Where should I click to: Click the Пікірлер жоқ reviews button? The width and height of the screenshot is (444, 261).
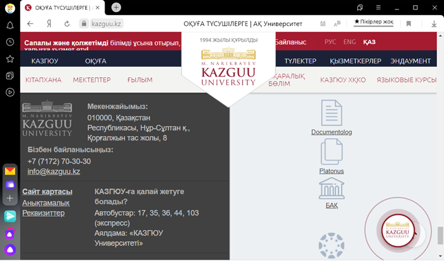point(374,22)
